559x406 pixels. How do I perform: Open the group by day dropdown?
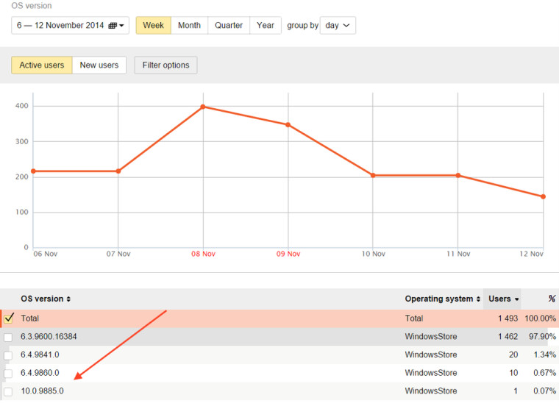[338, 26]
